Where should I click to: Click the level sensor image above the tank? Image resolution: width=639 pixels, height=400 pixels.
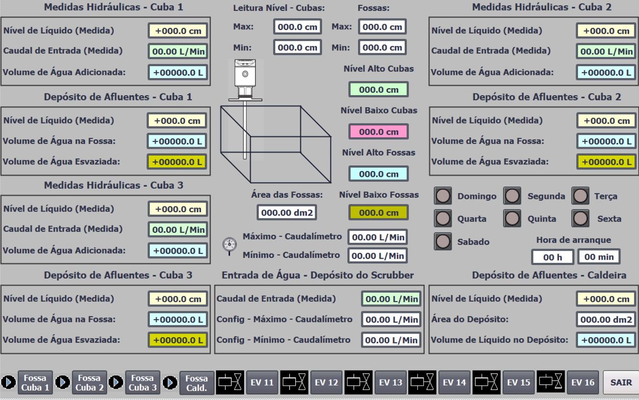245,79
